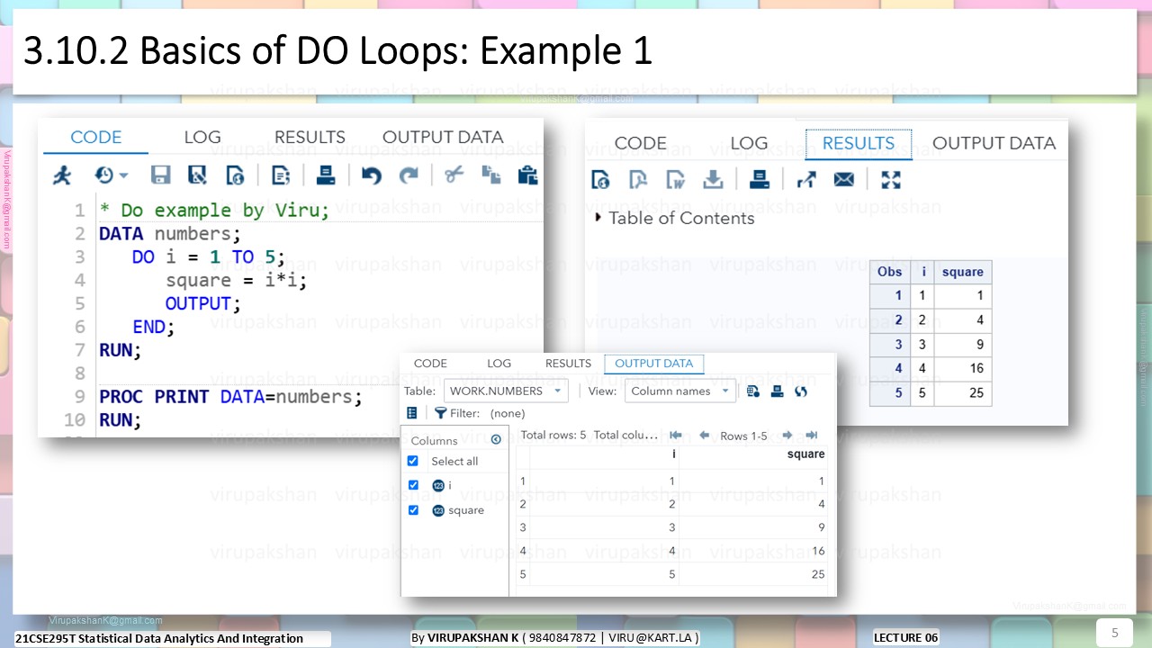Click the Save program floppy icon
Image resolution: width=1152 pixels, height=648 pixels.
pyautogui.click(x=160, y=175)
